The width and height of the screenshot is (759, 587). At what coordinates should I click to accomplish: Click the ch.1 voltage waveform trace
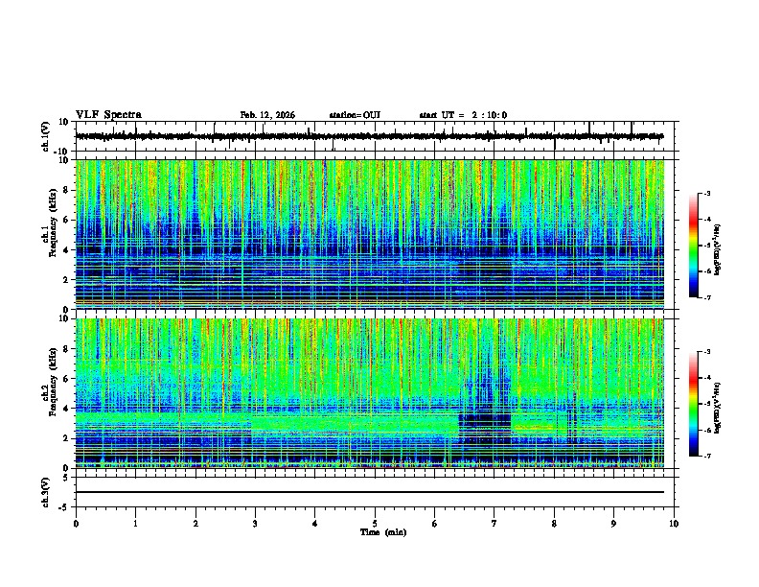(369, 136)
